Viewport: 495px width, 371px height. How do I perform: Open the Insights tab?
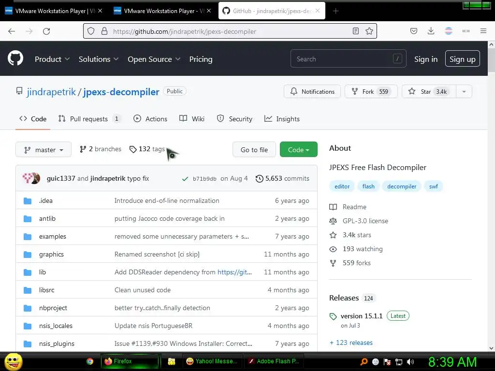click(x=282, y=119)
